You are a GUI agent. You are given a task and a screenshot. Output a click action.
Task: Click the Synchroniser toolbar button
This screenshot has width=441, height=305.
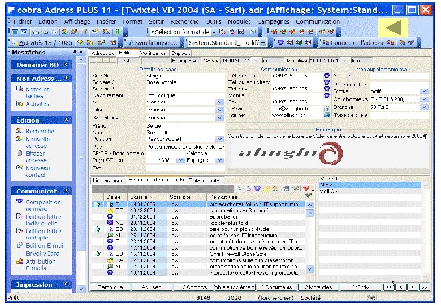point(153,43)
